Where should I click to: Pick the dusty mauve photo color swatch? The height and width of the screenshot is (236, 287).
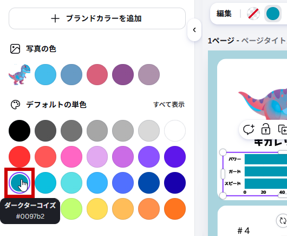149,74
